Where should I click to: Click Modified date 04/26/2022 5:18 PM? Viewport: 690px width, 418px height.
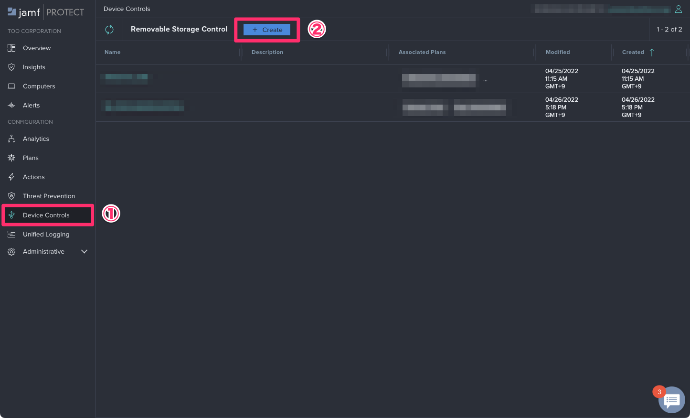[562, 107]
